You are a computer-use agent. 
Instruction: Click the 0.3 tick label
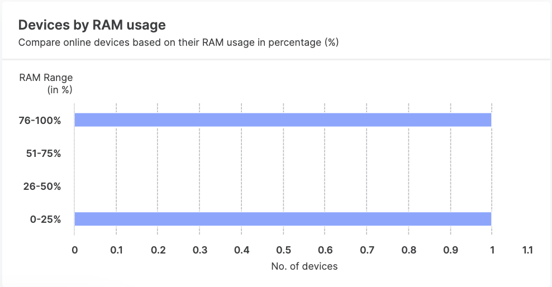click(200, 250)
